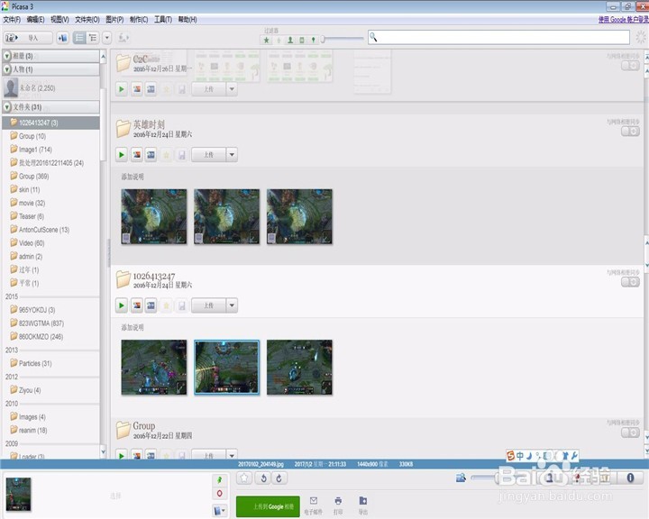Rotate selected photo counter-clockwise

pos(263,478)
